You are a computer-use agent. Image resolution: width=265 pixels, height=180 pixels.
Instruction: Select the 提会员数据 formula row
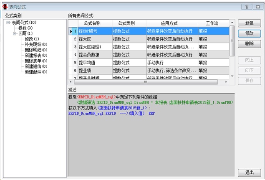tap(94, 55)
